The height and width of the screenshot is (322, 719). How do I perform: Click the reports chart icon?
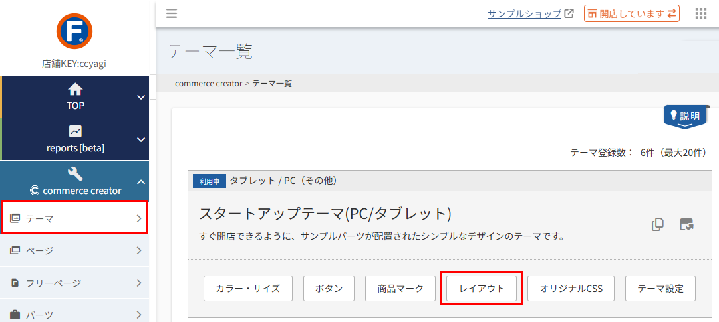click(x=75, y=131)
